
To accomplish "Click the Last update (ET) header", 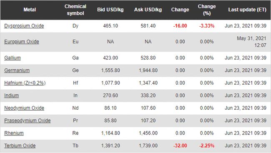I will [x=247, y=10].
